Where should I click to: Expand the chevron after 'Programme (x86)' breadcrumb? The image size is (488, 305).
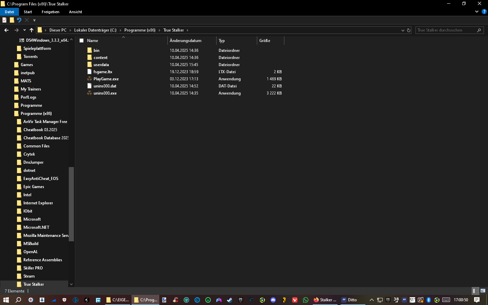[160, 30]
